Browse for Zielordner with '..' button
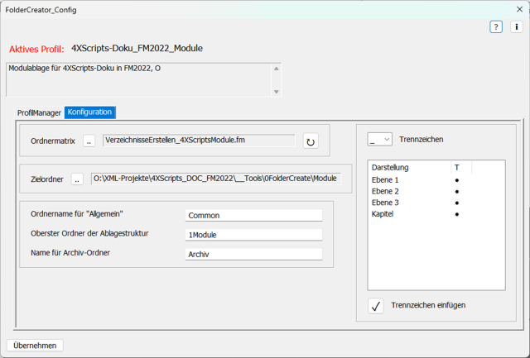Screen dimensions: 530x358 coord(78,179)
